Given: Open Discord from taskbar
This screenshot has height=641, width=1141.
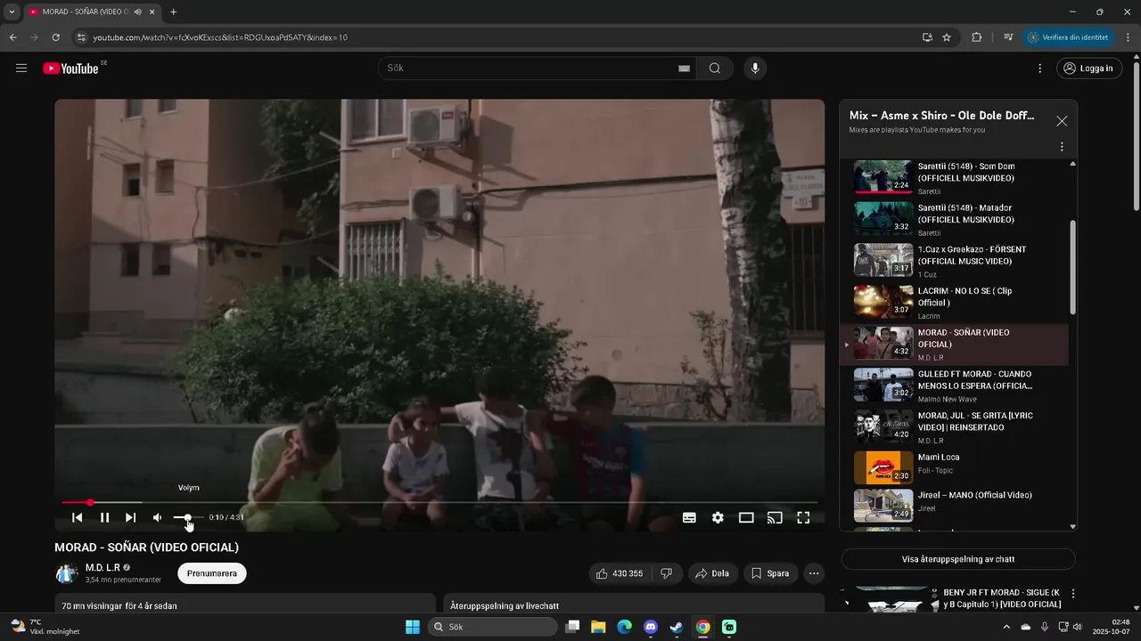Looking at the screenshot, I should point(651,627).
